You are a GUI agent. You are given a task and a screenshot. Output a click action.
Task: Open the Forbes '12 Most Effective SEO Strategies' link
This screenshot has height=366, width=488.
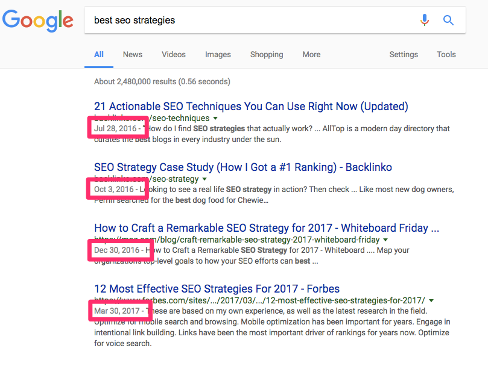217,289
